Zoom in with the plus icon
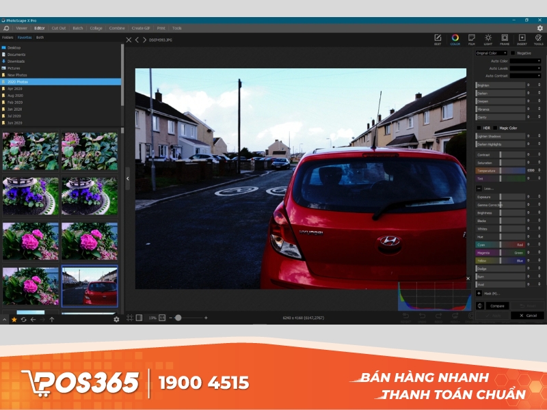 point(206,318)
